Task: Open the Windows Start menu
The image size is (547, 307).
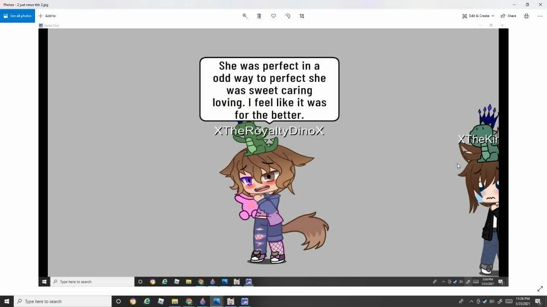Action: 7,301
